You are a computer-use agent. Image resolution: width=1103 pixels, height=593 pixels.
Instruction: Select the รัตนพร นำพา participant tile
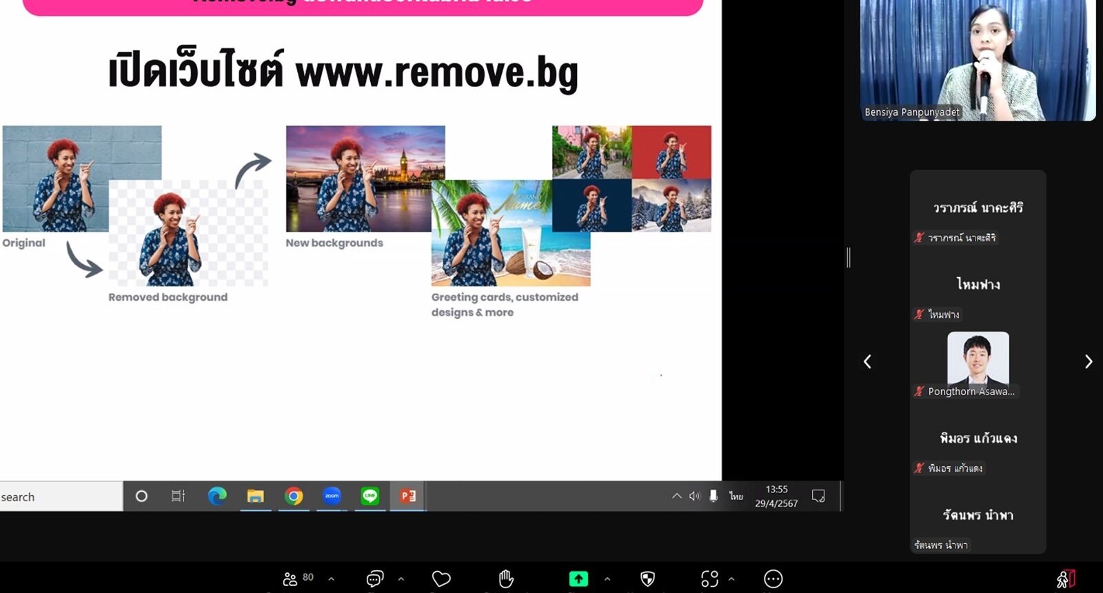click(x=978, y=515)
